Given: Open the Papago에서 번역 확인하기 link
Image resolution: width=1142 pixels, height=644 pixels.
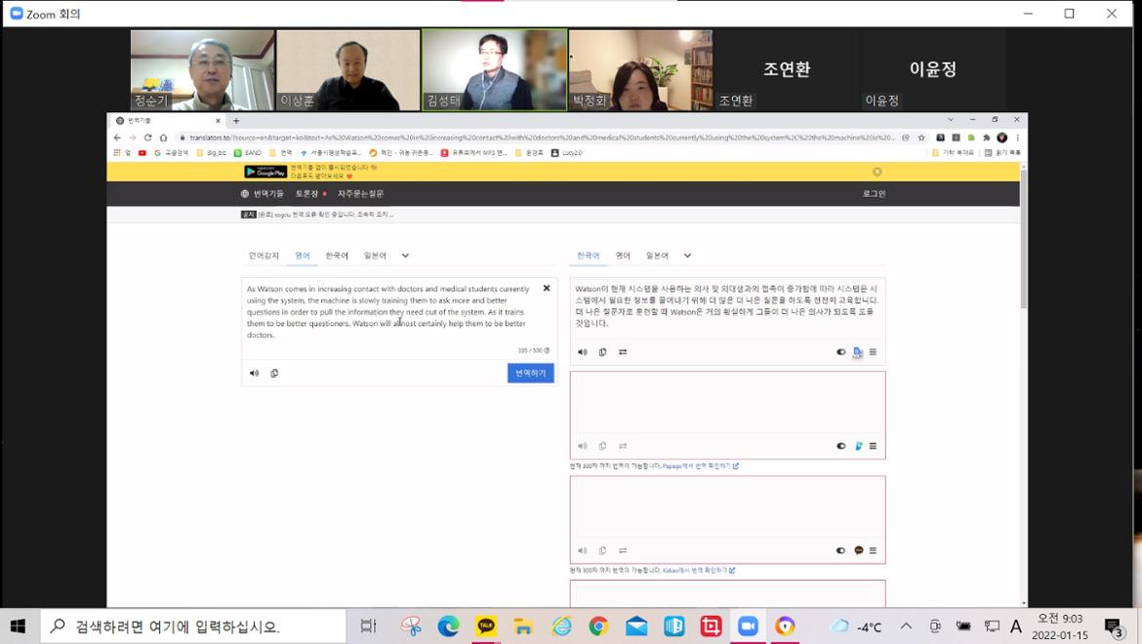Looking at the screenshot, I should click(699, 466).
